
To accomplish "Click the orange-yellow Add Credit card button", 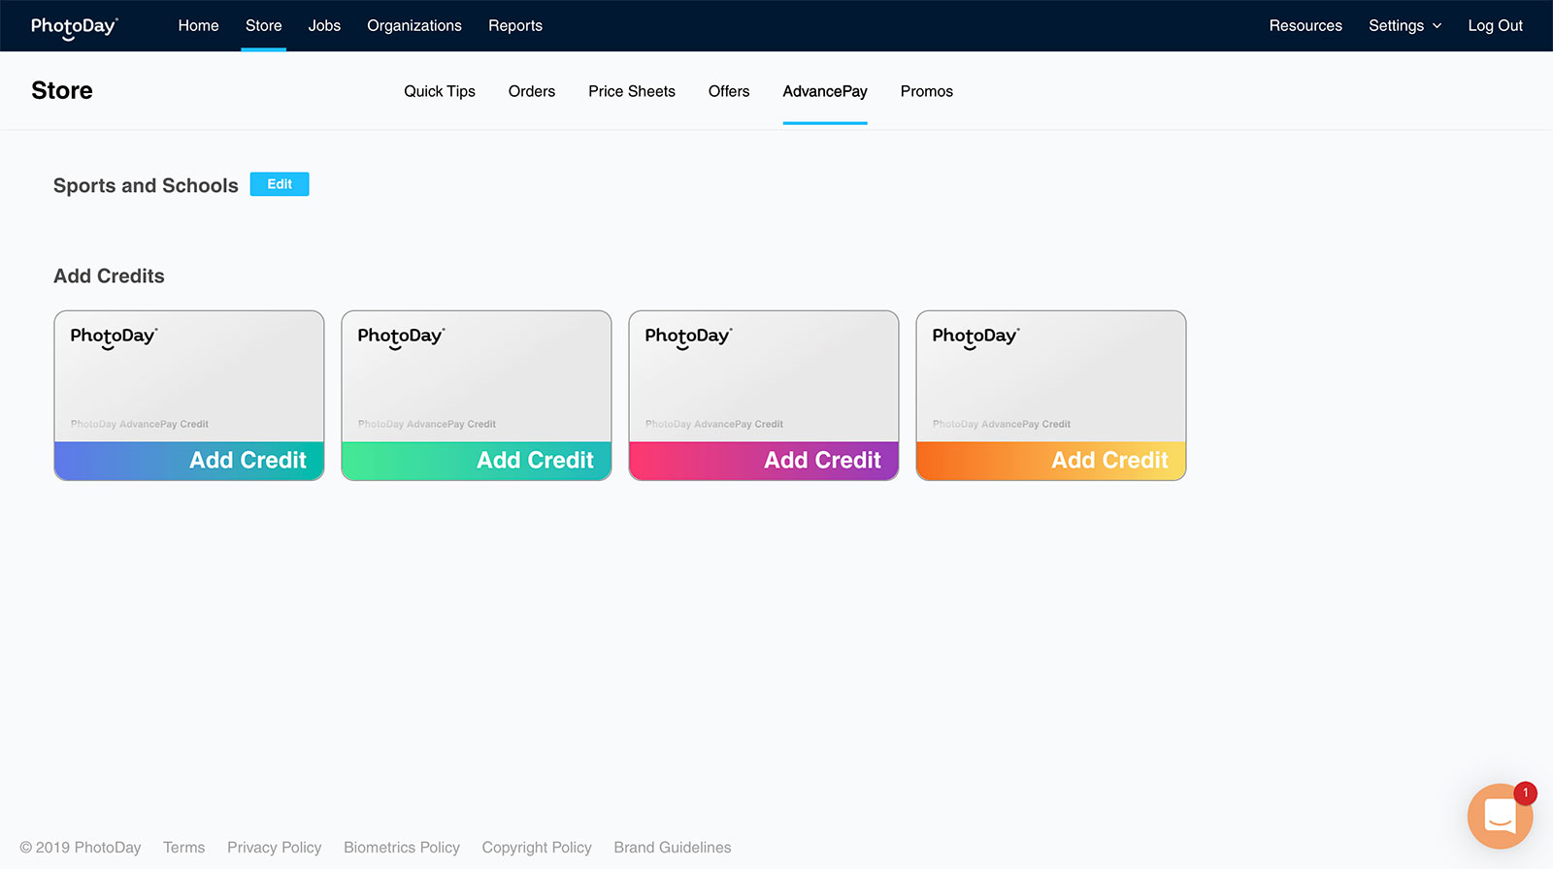I will [x=1051, y=461].
